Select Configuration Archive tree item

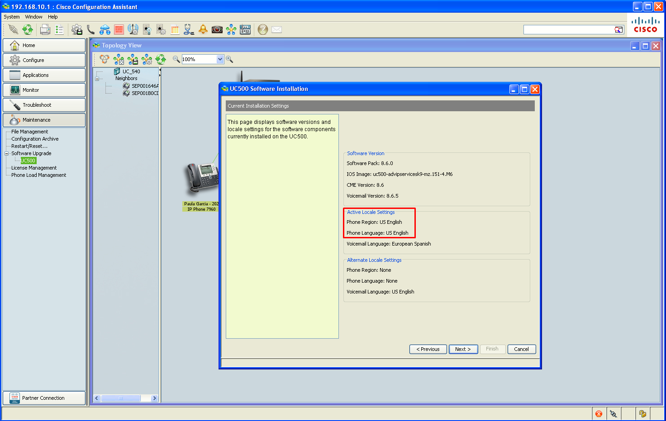[35, 139]
